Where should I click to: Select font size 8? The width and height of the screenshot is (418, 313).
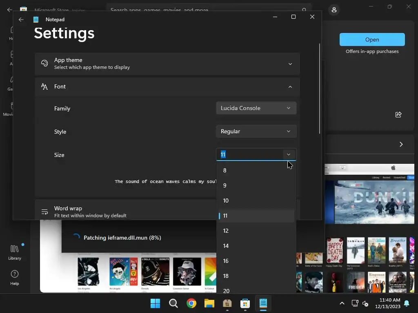tap(256, 170)
